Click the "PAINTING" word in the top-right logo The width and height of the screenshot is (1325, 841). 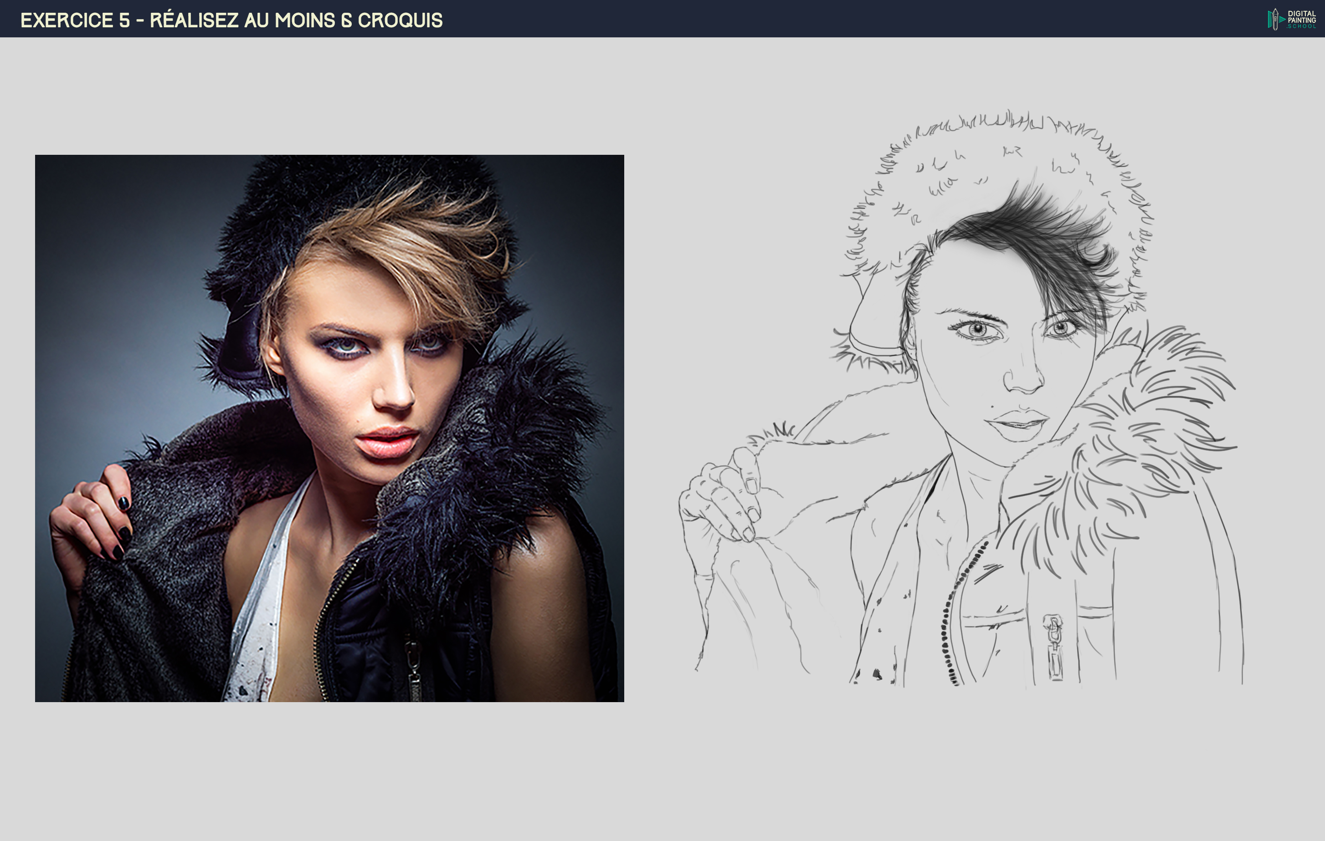pyautogui.click(x=1302, y=20)
